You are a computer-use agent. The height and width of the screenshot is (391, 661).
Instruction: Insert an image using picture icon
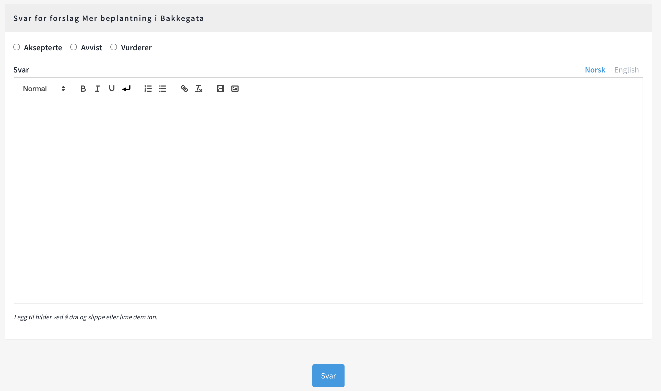pos(235,89)
